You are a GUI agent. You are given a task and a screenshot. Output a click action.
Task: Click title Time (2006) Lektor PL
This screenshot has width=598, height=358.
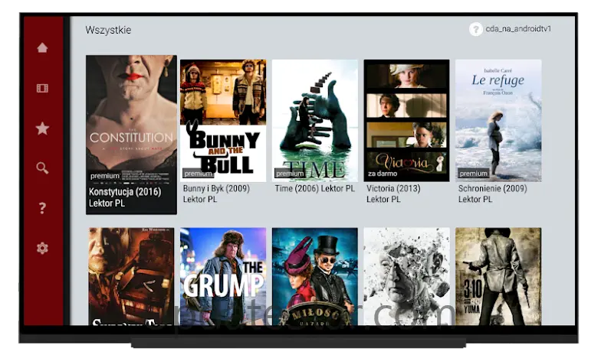[314, 188]
